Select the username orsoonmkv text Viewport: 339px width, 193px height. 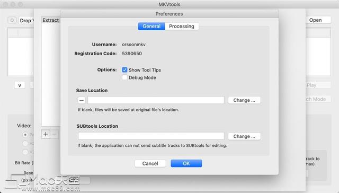coord(133,45)
